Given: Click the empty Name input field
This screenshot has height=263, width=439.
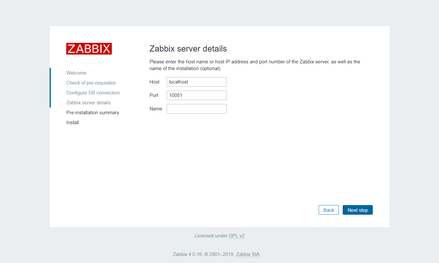Looking at the screenshot, I should click(x=196, y=109).
